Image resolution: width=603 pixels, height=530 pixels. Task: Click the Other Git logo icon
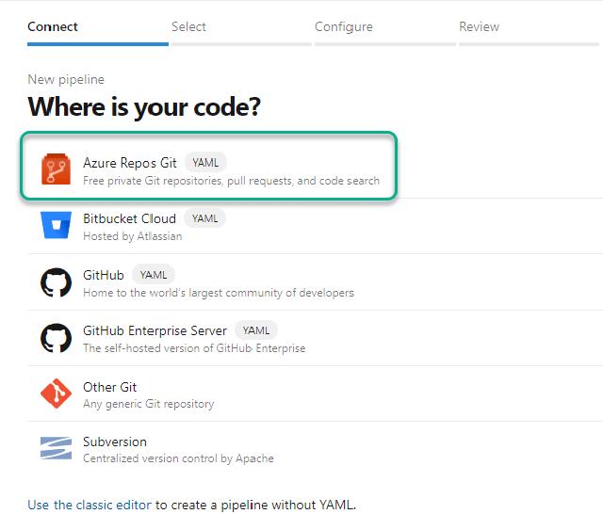coord(56,393)
